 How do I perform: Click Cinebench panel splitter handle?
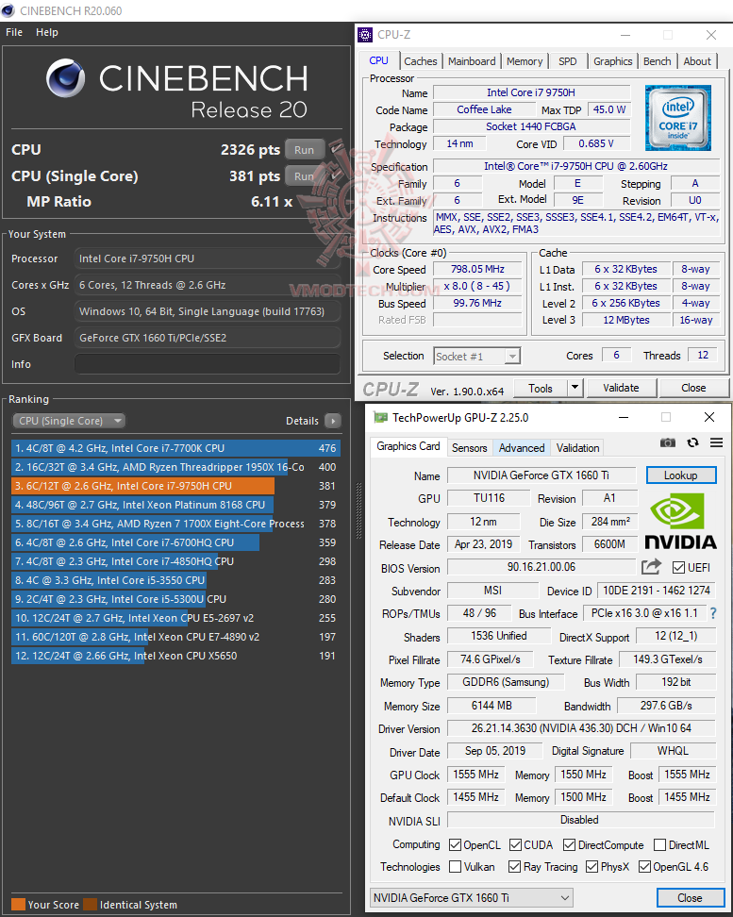pyautogui.click(x=358, y=510)
